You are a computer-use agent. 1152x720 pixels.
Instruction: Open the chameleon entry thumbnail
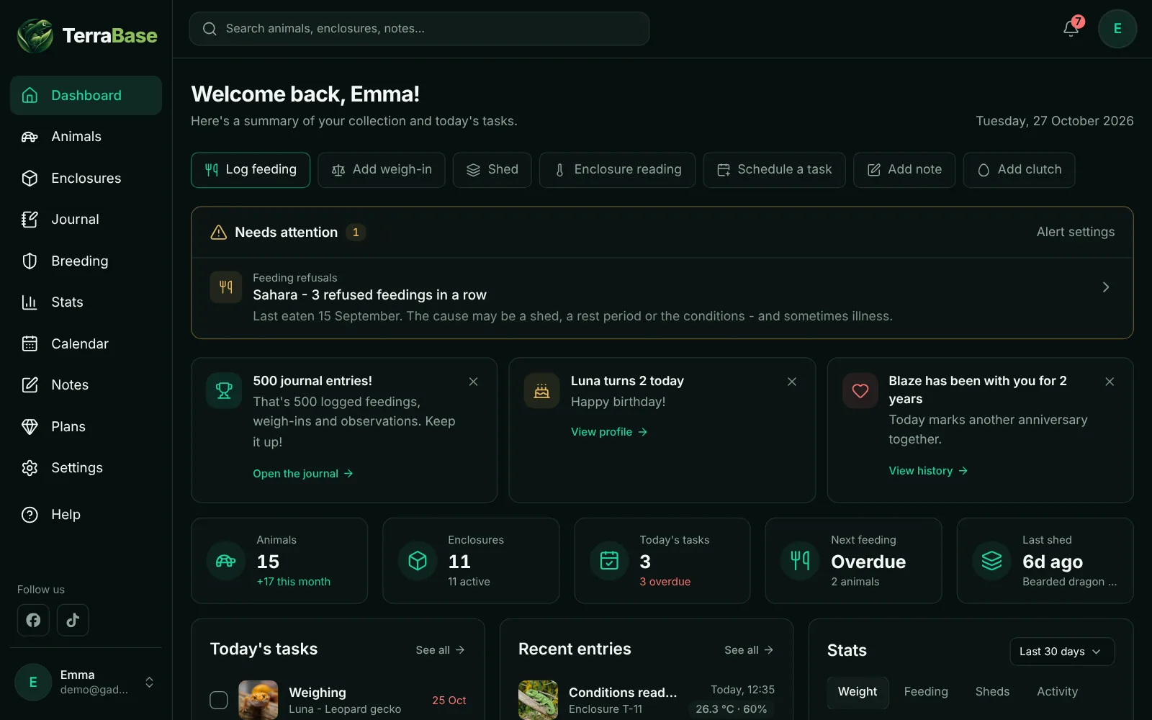538,700
